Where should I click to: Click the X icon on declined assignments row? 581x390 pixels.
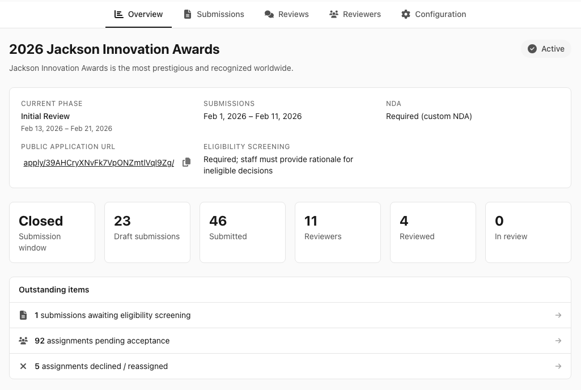pyautogui.click(x=23, y=366)
